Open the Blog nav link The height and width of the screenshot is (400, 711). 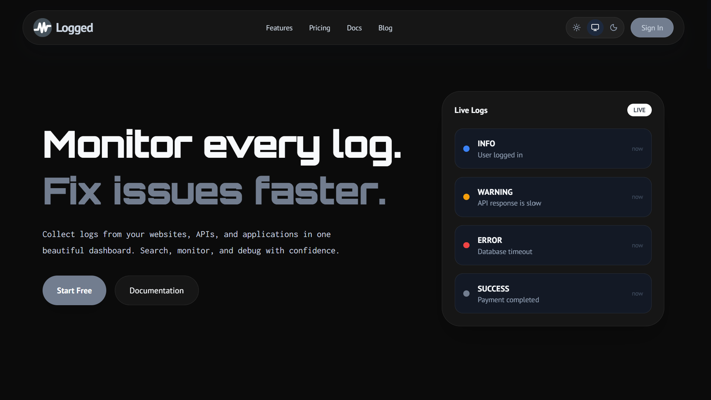(385, 28)
